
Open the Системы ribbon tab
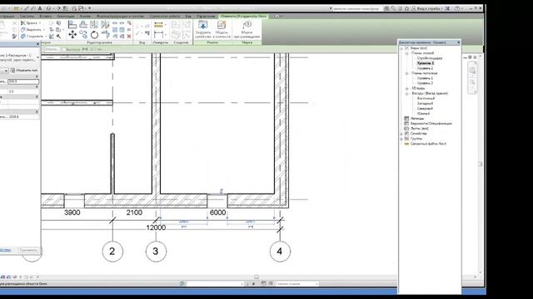[27, 17]
